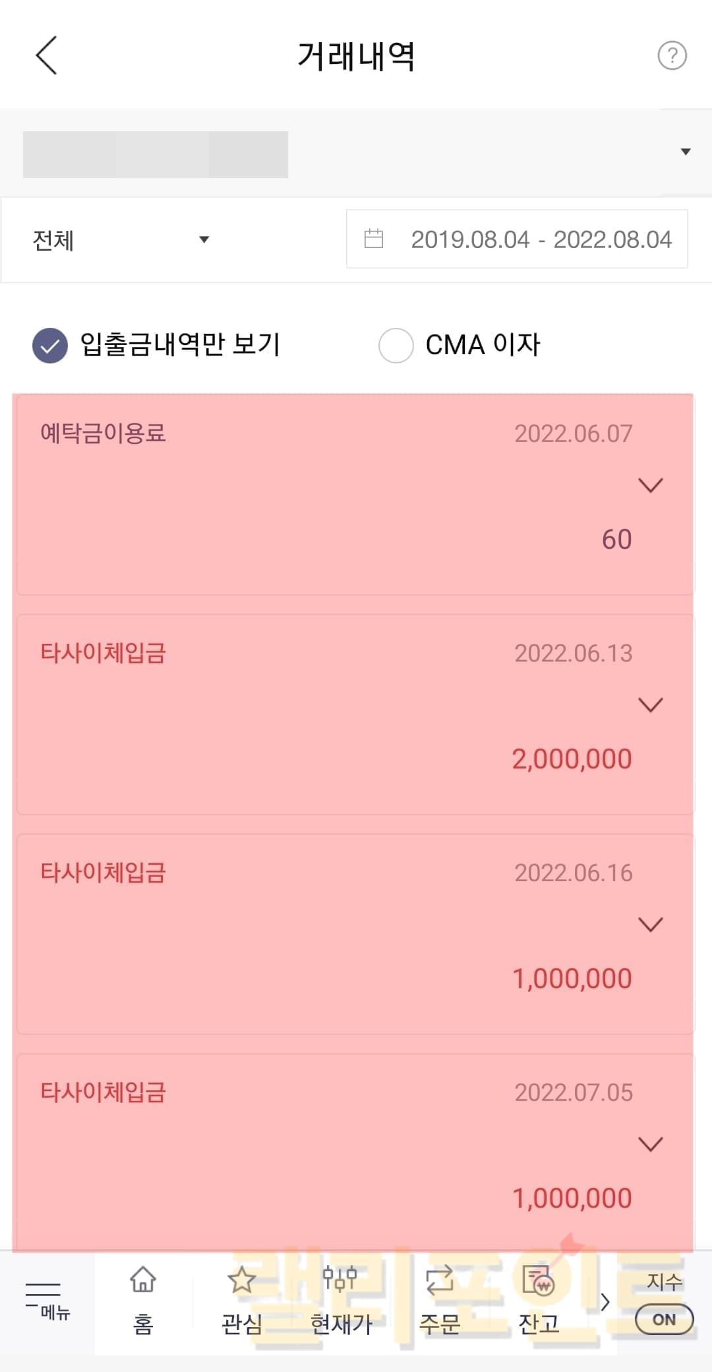Expand the 2022.06.16 타사이체입금 chevron
The image size is (712, 1372).
pyautogui.click(x=650, y=925)
